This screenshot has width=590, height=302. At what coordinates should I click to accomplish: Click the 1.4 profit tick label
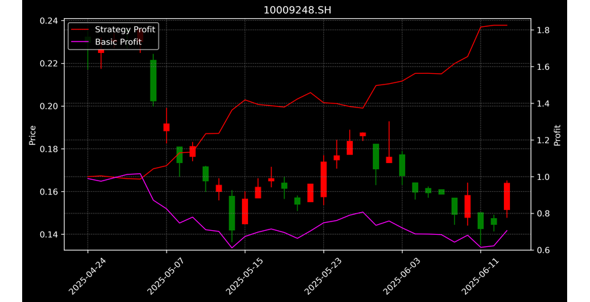point(542,103)
